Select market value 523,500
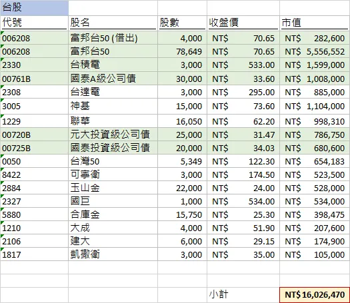The width and height of the screenshot is (350, 303). tap(315, 174)
